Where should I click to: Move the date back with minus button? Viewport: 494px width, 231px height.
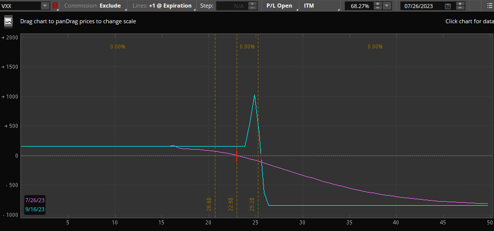click(461, 9)
